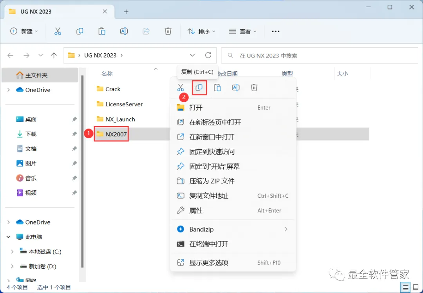Close the UG NX 2023 tab
The height and width of the screenshot is (293, 423).
(x=105, y=11)
